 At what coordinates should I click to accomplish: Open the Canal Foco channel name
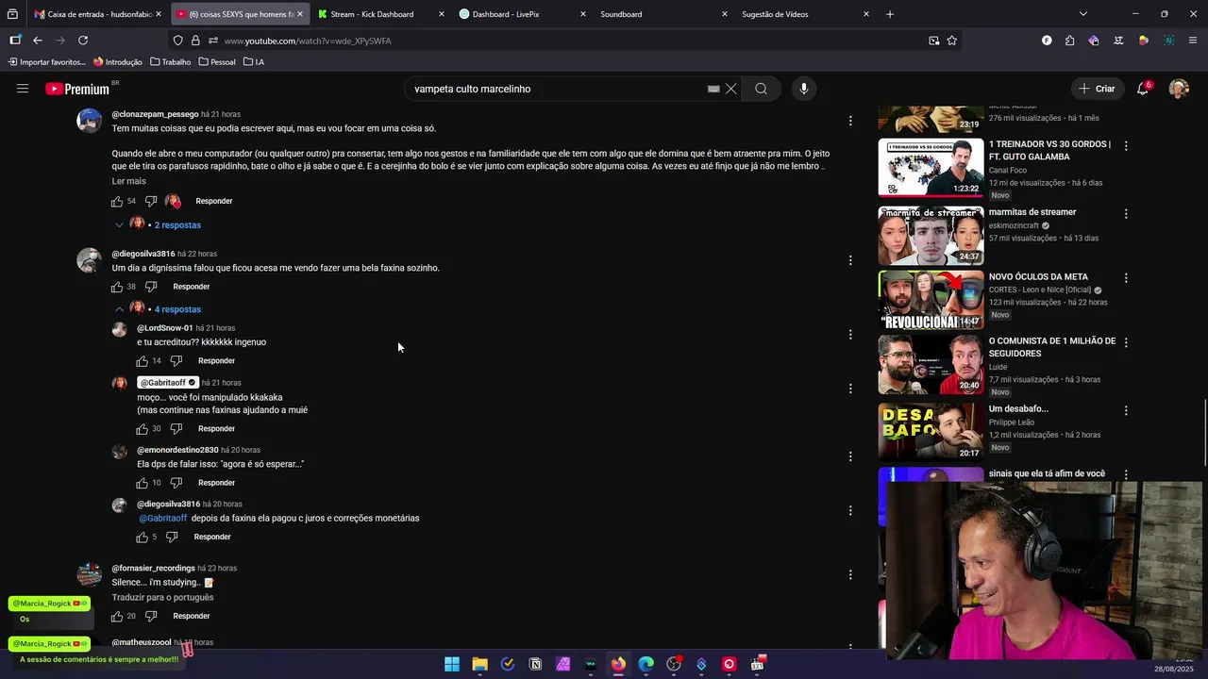coord(1008,171)
